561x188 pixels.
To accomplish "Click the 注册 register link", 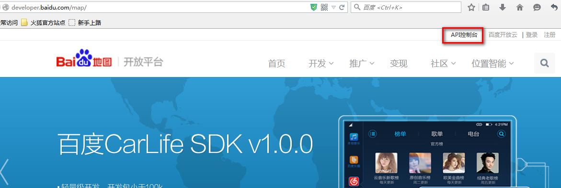I will tap(550, 35).
